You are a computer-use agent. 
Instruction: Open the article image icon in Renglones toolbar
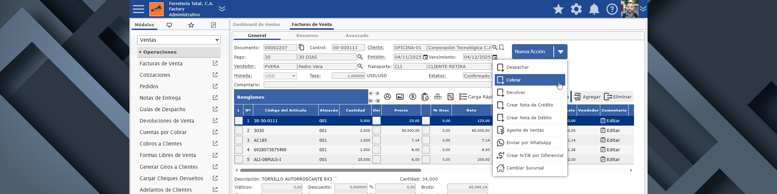coord(400,97)
